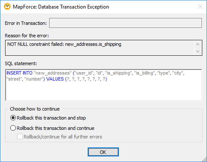This screenshot has width=207, height=162.
Task: Click the "Reason for the error:" label
Action: click(x=27, y=36)
